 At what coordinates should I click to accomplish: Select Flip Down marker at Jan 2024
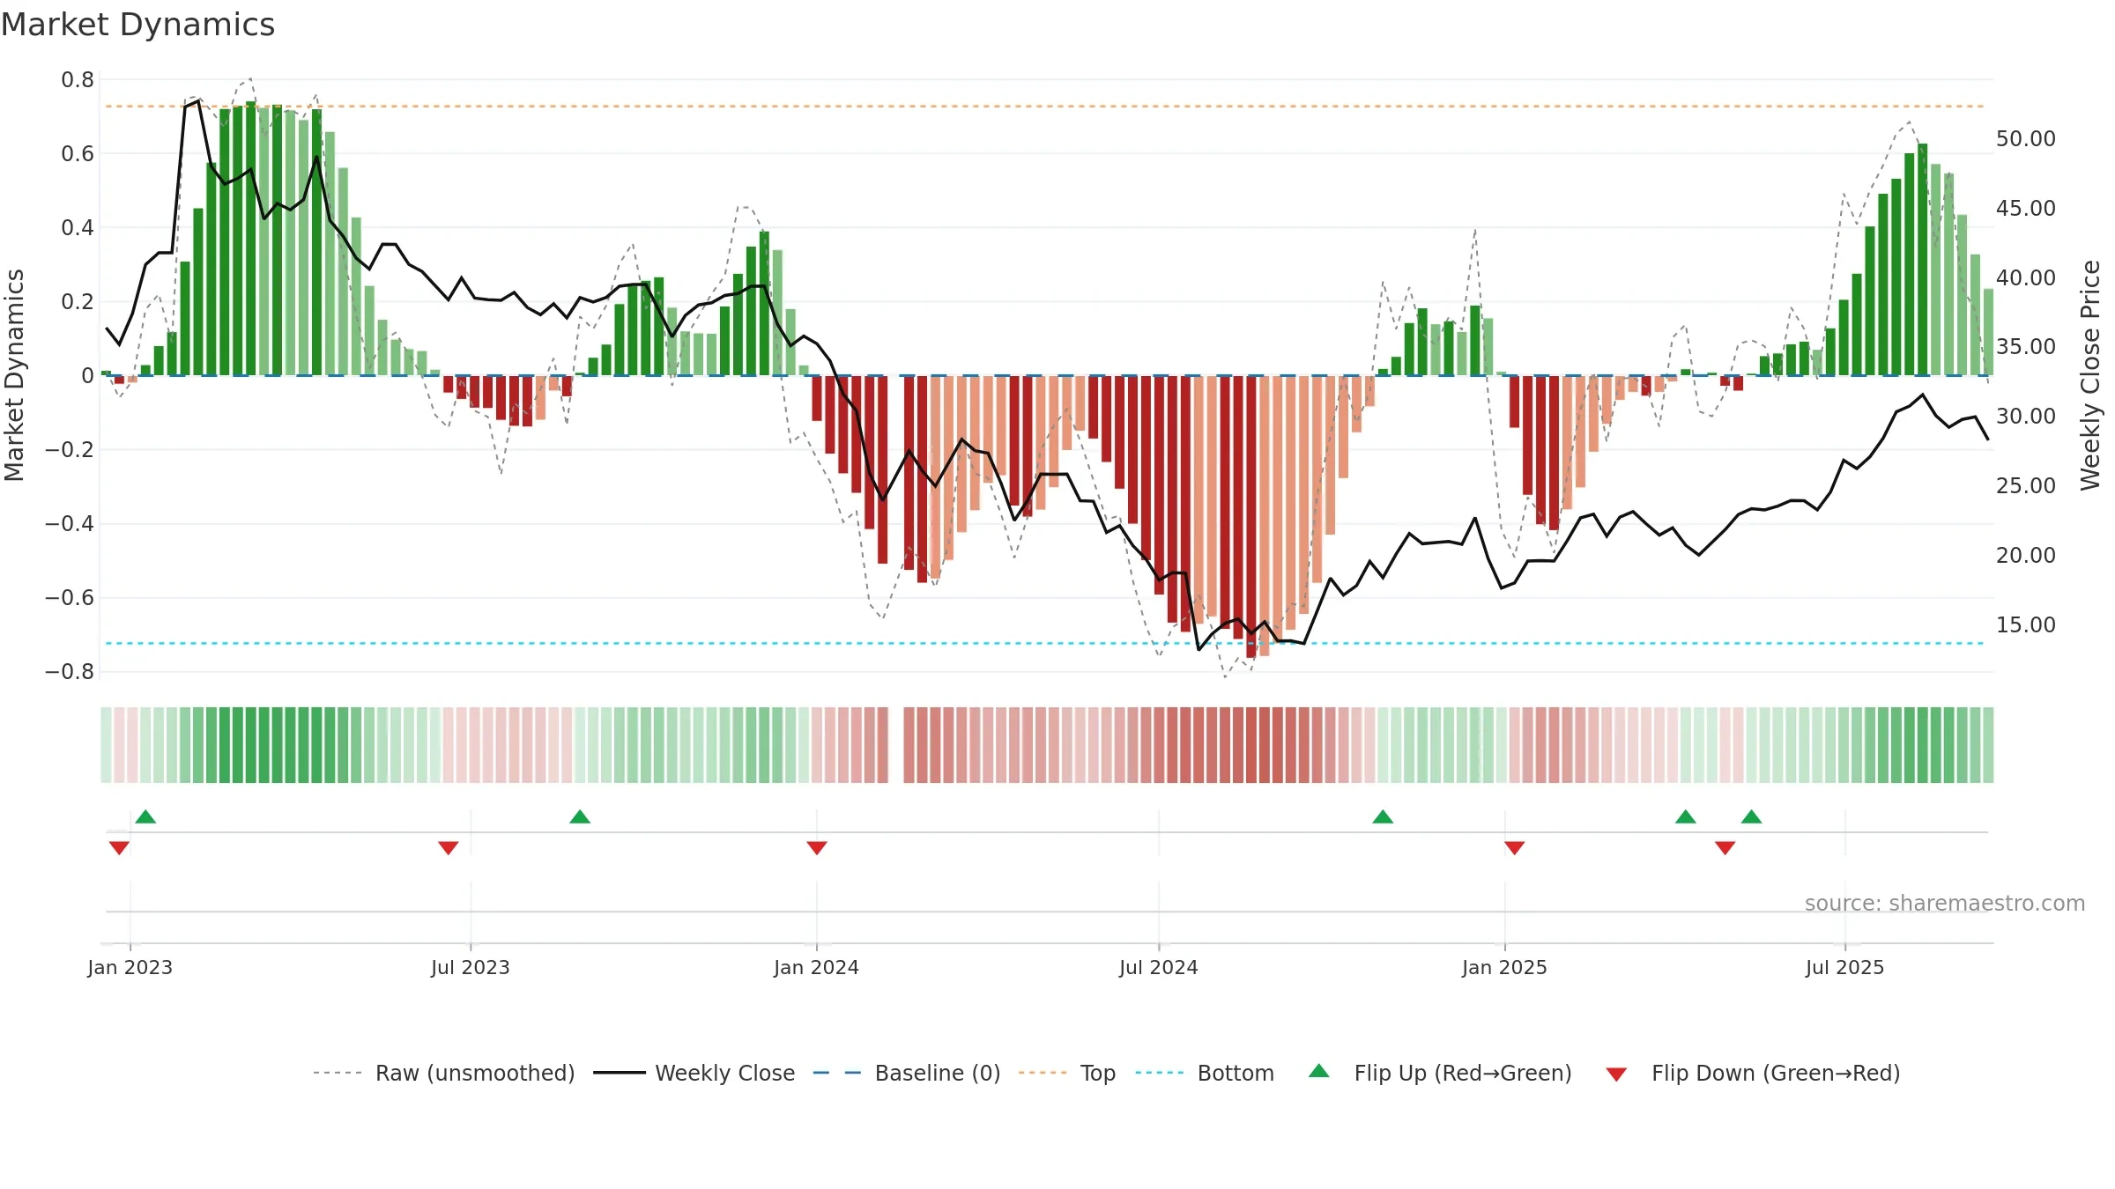pos(817,848)
